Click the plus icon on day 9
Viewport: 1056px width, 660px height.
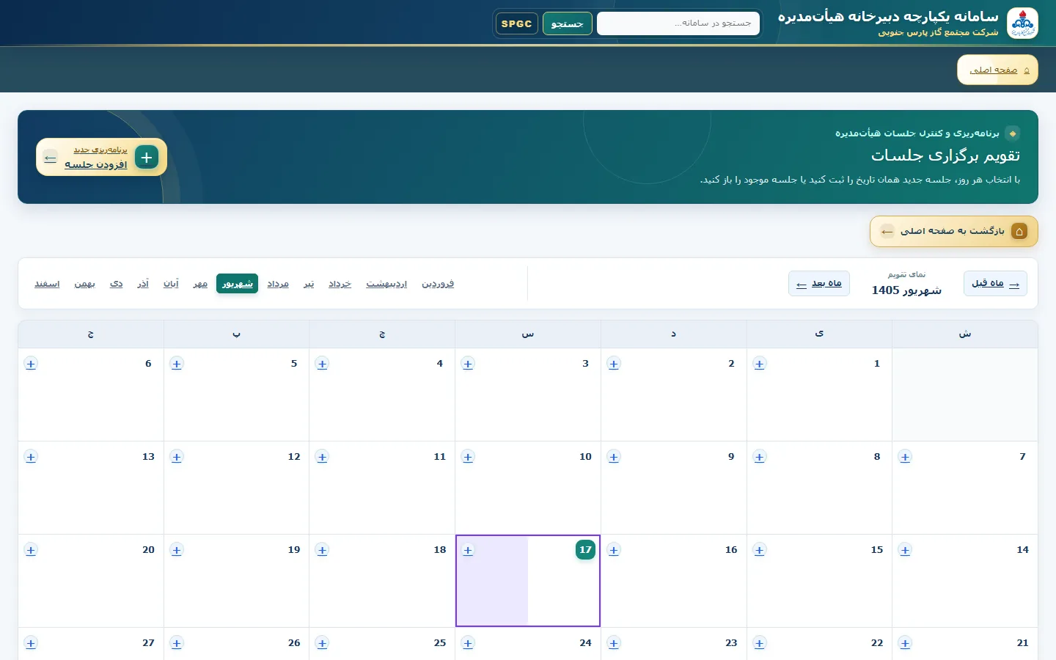(614, 457)
